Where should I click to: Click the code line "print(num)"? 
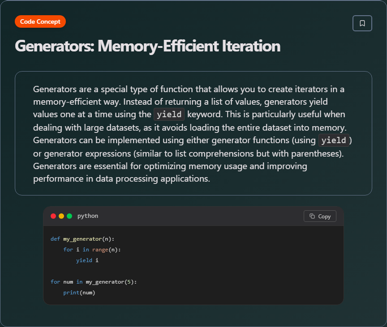79,293
